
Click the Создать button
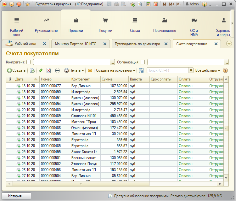pyautogui.click(x=16, y=70)
